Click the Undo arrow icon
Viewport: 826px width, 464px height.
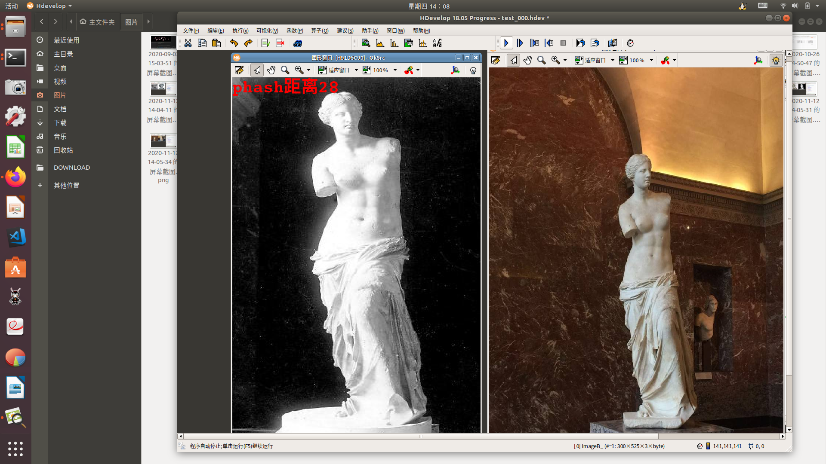coord(234,43)
